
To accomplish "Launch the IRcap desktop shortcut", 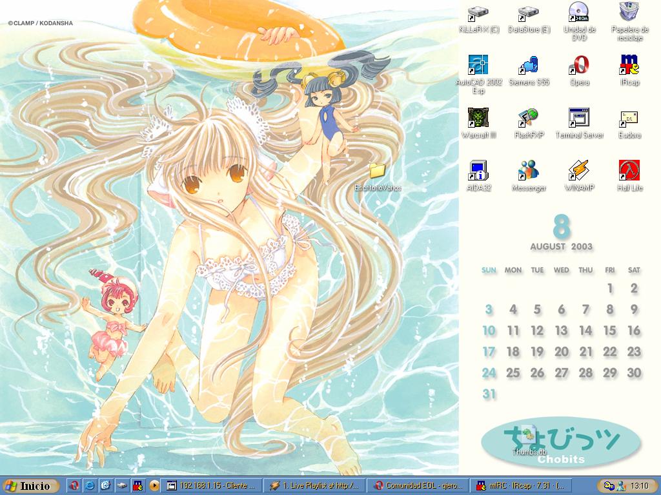I will tap(630, 71).
